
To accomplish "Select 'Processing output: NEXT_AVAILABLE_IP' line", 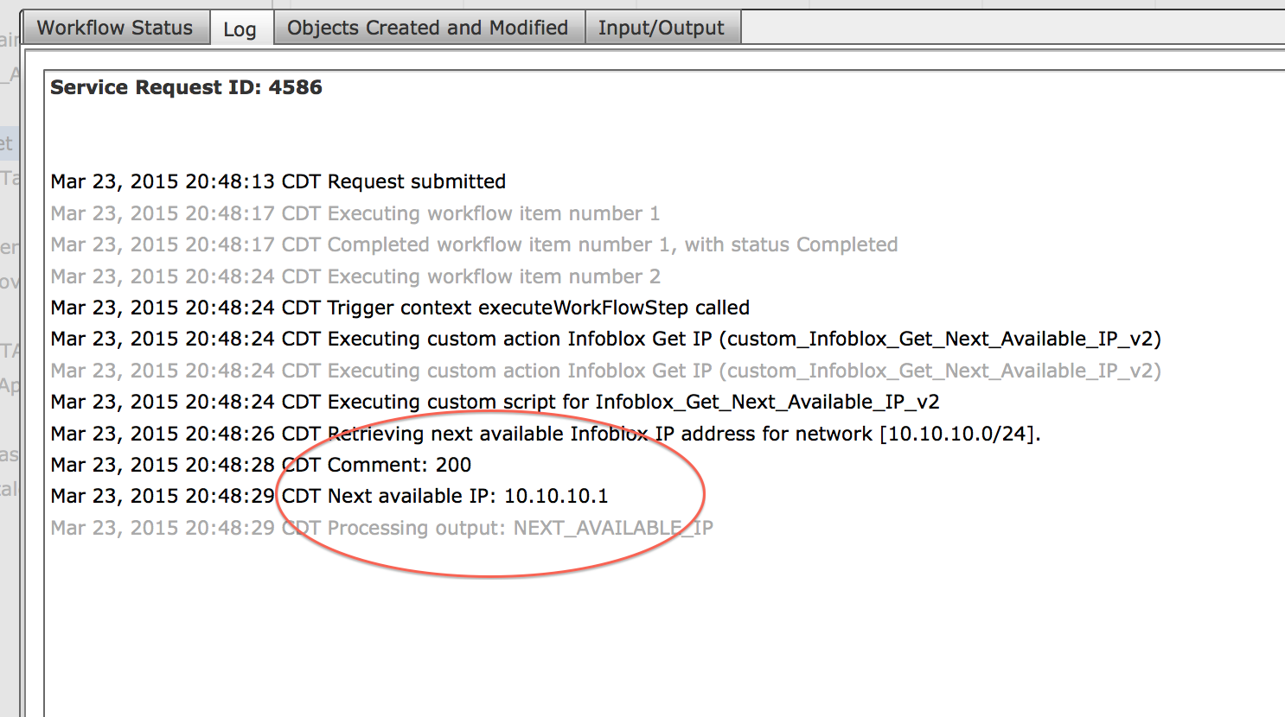I will point(382,528).
